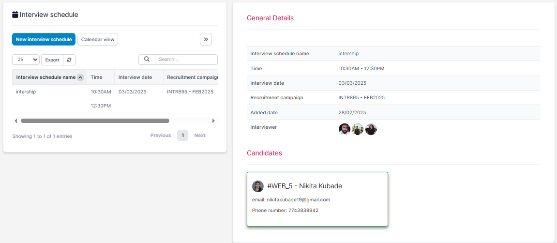Click the calendar icon beside Interview schedule
Screen dimensions: 557x243
pos(15,15)
